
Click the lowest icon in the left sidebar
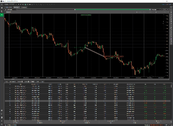click(2, 124)
